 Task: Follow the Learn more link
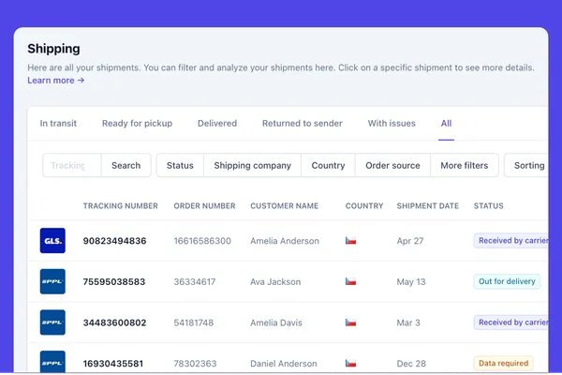coord(56,81)
